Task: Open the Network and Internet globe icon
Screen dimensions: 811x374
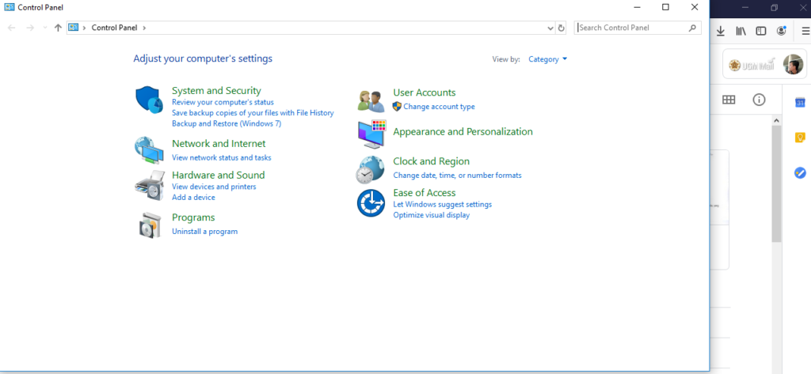Action: pos(149,150)
